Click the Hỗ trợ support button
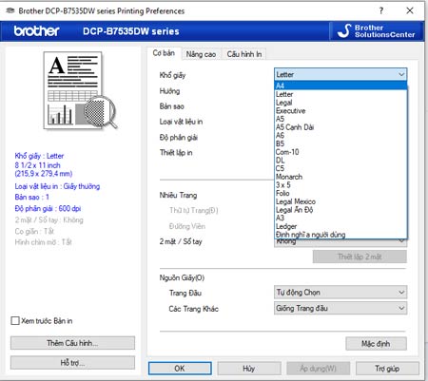 [x=72, y=363]
